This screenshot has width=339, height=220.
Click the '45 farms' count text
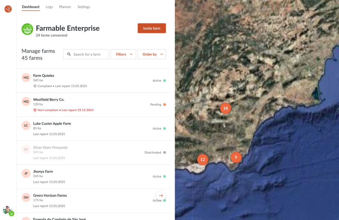(32, 58)
